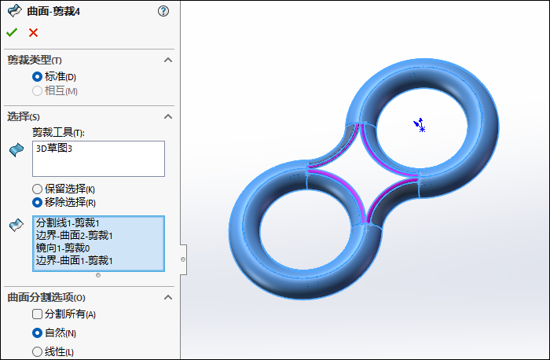
Task: Collapse the 曲面分割选项(O) section
Action: 168,298
